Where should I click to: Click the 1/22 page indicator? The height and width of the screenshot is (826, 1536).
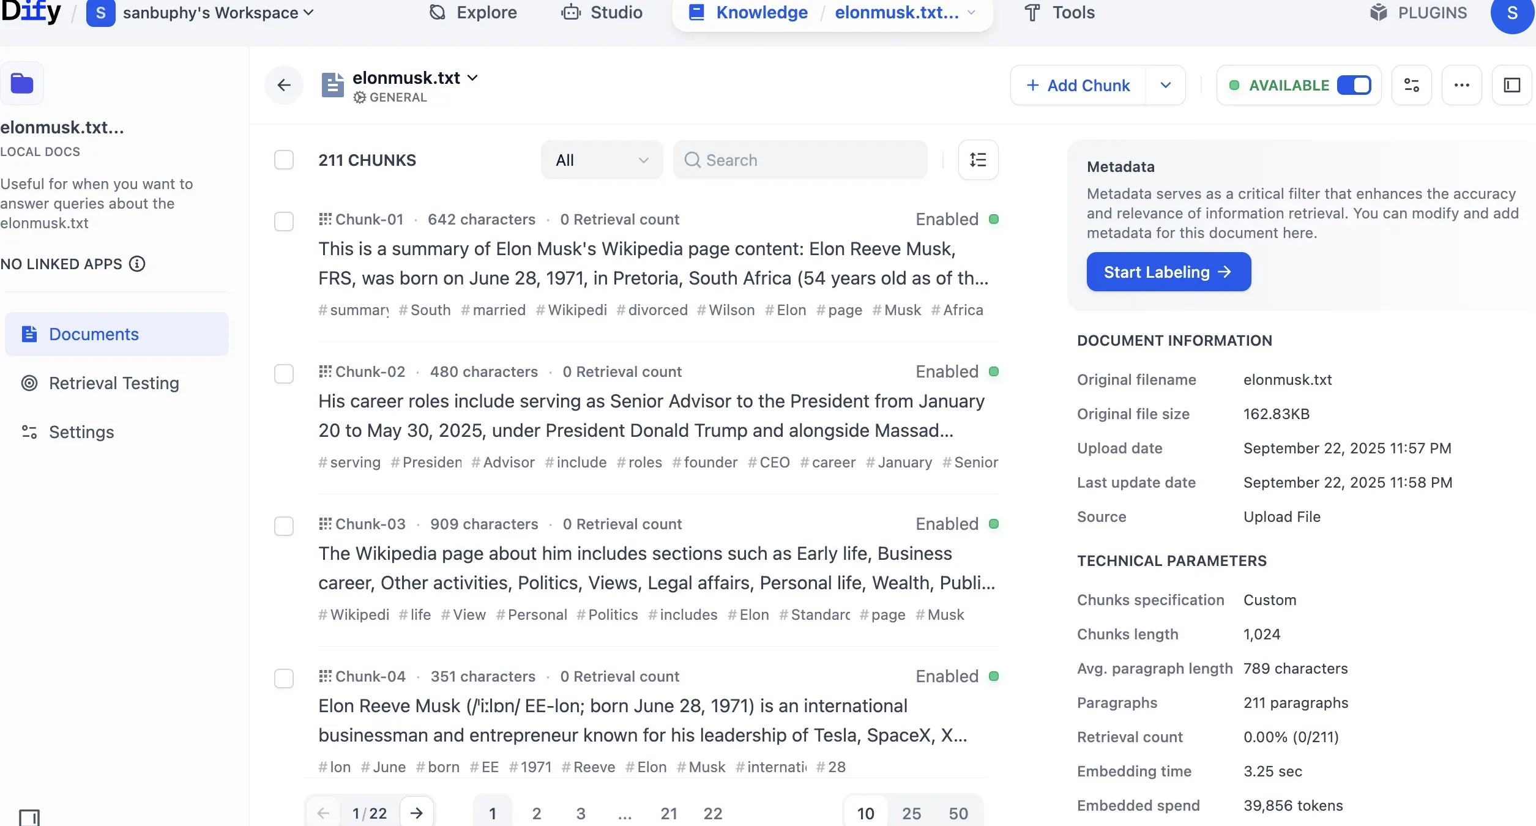pyautogui.click(x=370, y=813)
